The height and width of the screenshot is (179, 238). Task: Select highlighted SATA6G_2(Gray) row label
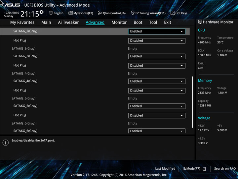25,31
